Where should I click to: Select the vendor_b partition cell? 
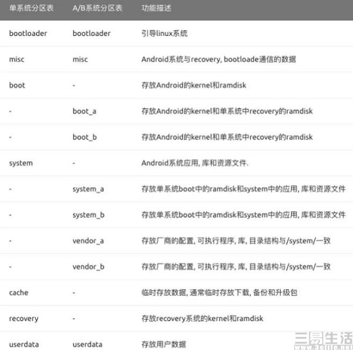88,266
